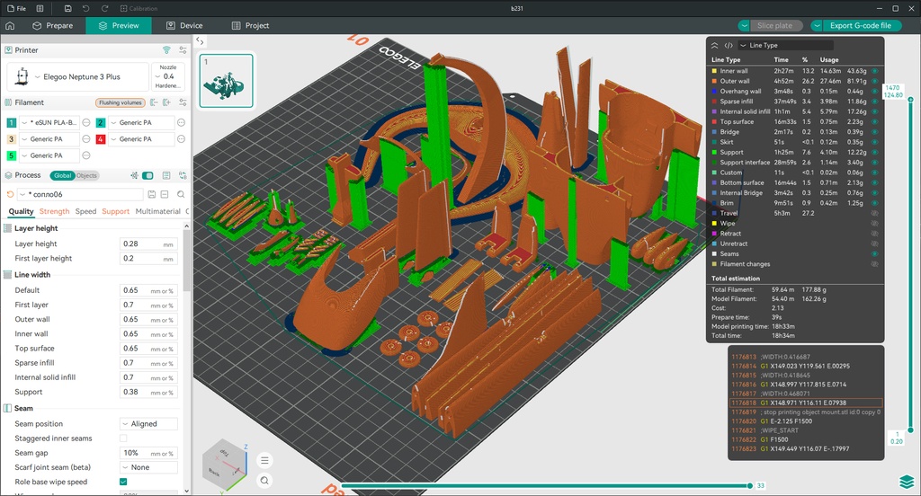Save the project with the floppy icon

pos(68,8)
